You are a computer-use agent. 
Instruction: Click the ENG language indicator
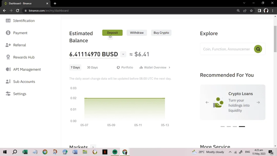coord(248,152)
